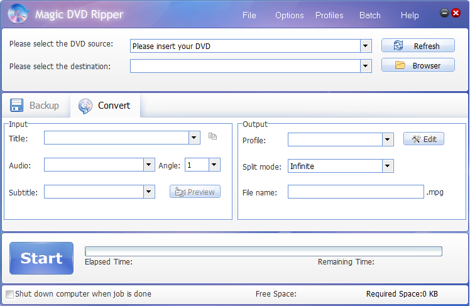Open the Profile dropdown in Output
This screenshot has height=306, width=470.
(x=388, y=139)
